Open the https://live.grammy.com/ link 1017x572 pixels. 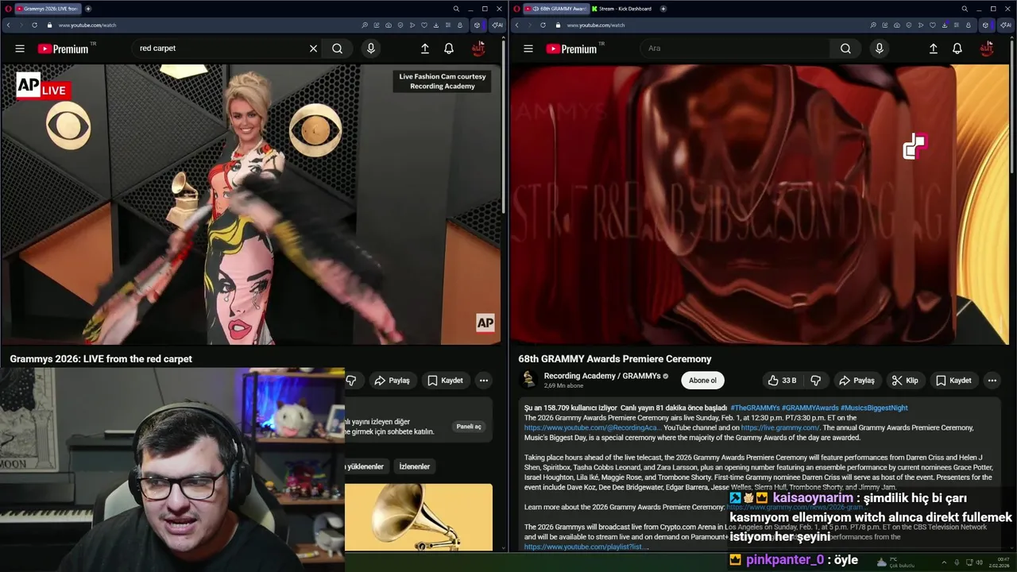[x=780, y=427]
